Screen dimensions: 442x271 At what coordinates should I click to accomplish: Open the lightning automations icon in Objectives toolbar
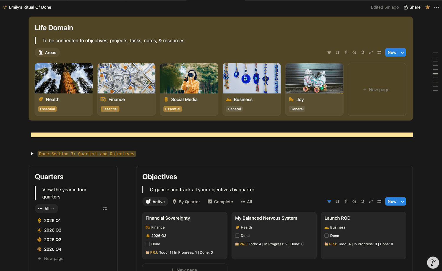point(346,202)
